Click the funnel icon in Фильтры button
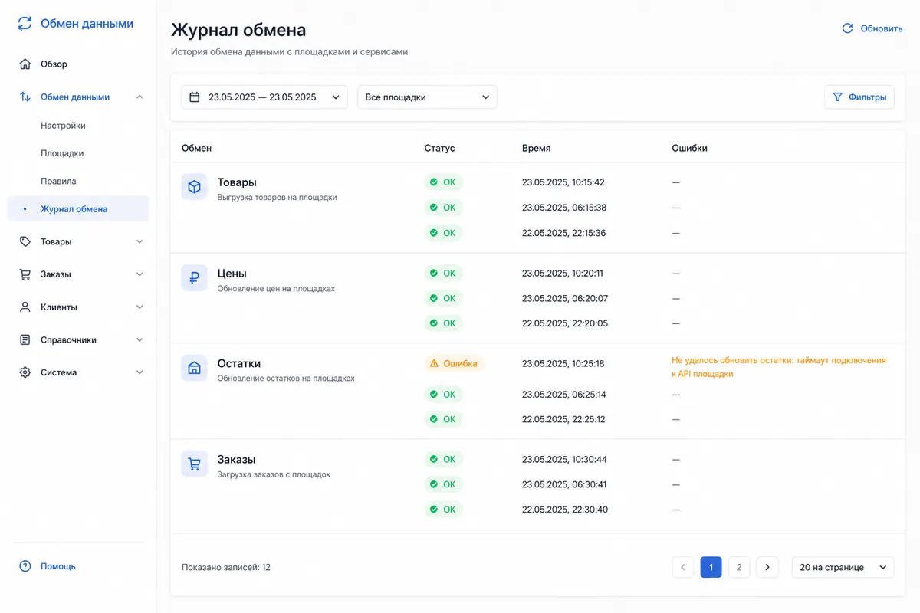This screenshot has width=920, height=613. 838,97
